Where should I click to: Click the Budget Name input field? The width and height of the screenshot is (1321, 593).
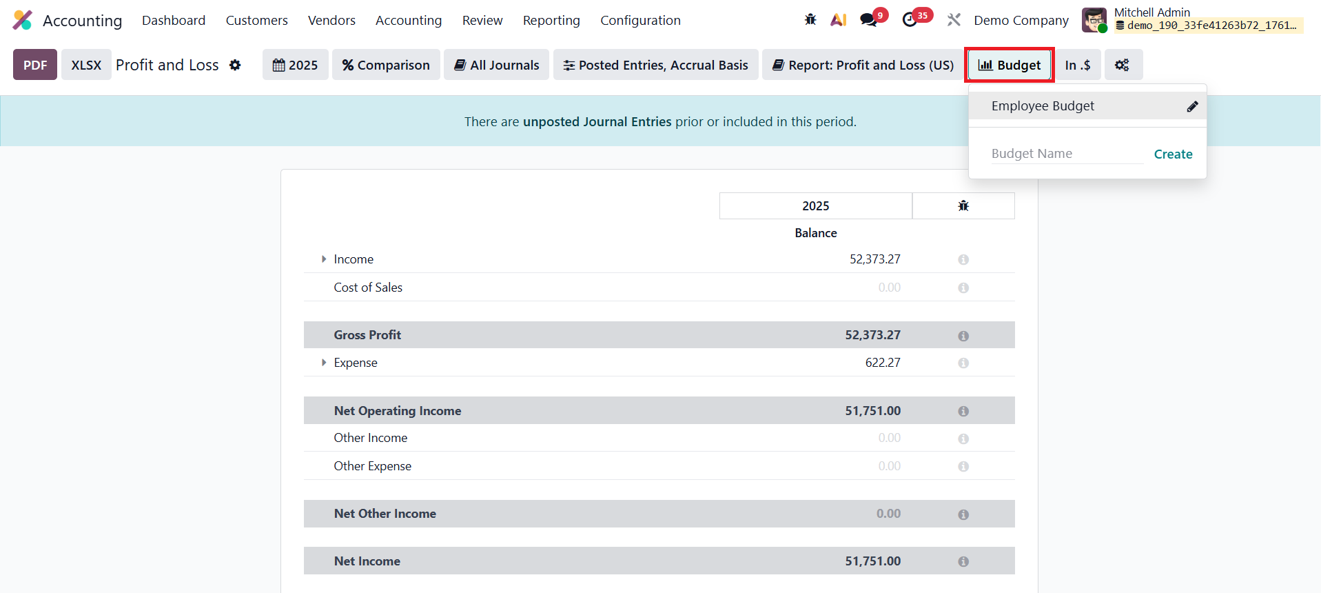point(1066,154)
